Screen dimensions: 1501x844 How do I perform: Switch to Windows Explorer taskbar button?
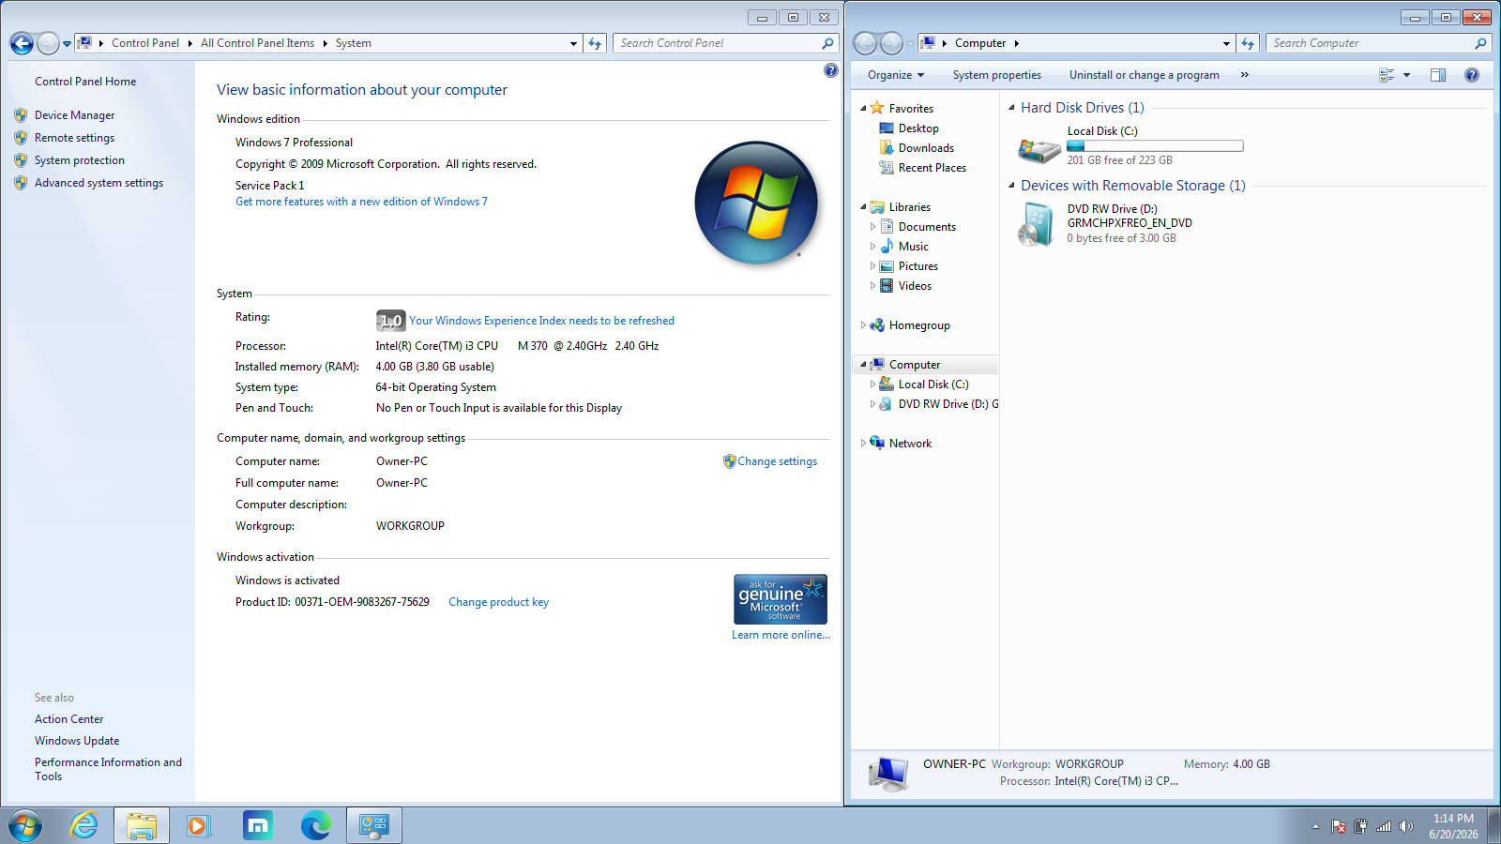point(142,825)
